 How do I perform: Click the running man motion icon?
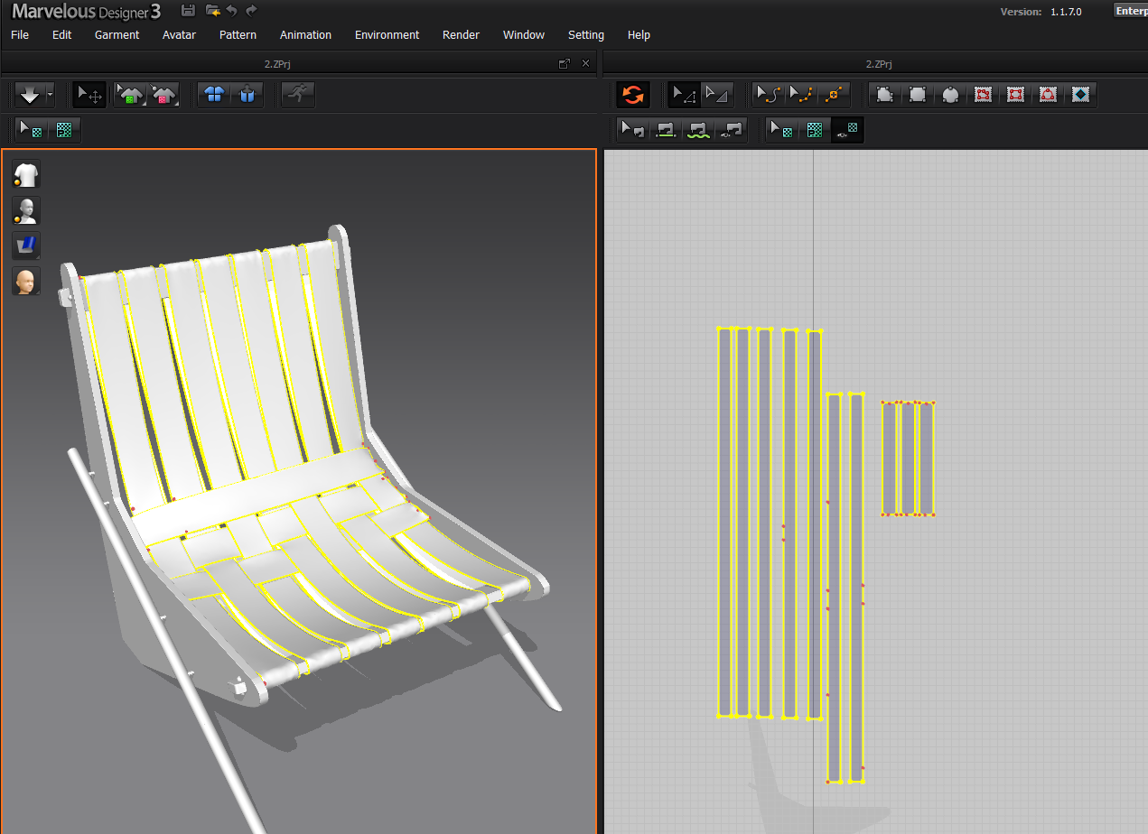[x=297, y=95]
